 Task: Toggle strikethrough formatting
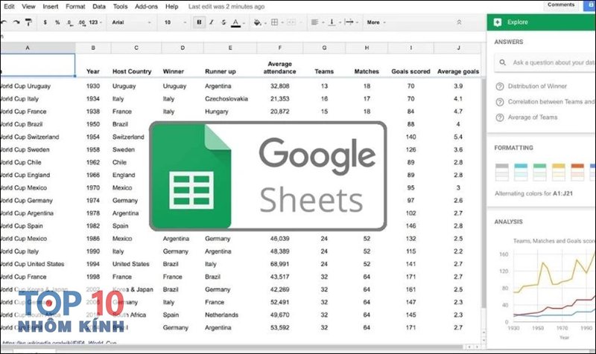click(x=223, y=22)
